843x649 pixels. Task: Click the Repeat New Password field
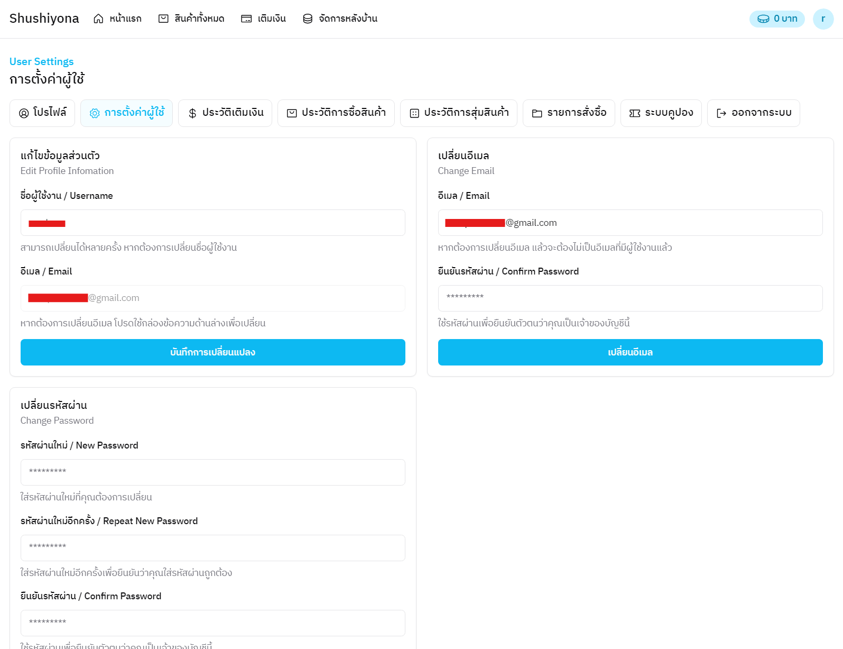pyautogui.click(x=212, y=548)
